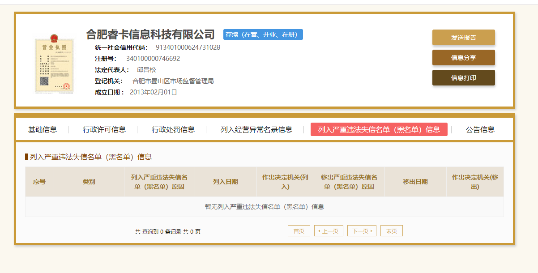The height and width of the screenshot is (273, 538).
Task: Click the section heading 列入严重违法失信名单（黑名单）信息
Action: 90,157
